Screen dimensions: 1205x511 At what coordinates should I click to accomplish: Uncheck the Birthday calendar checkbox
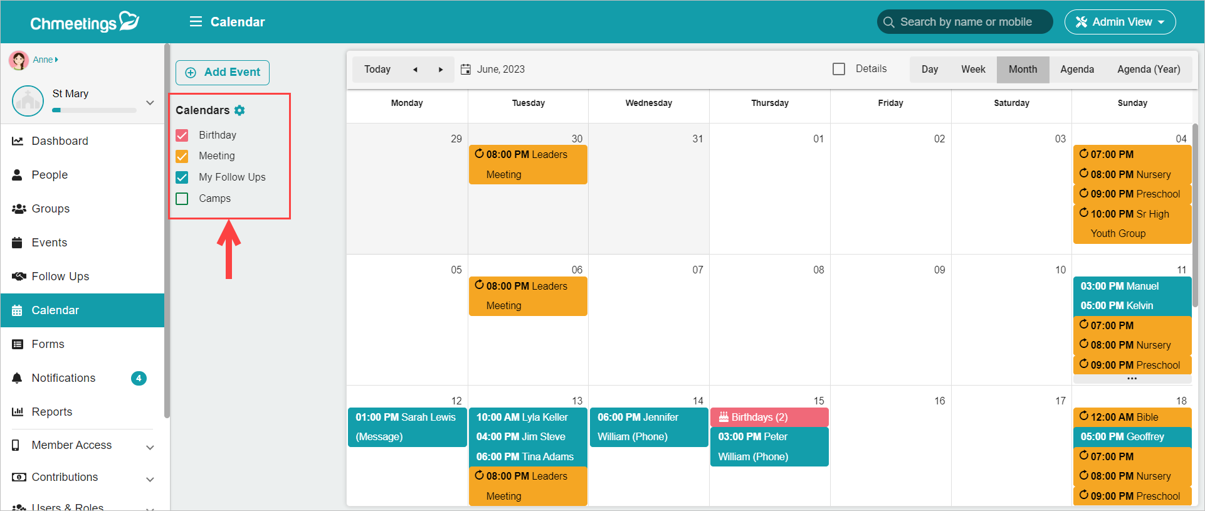point(182,135)
